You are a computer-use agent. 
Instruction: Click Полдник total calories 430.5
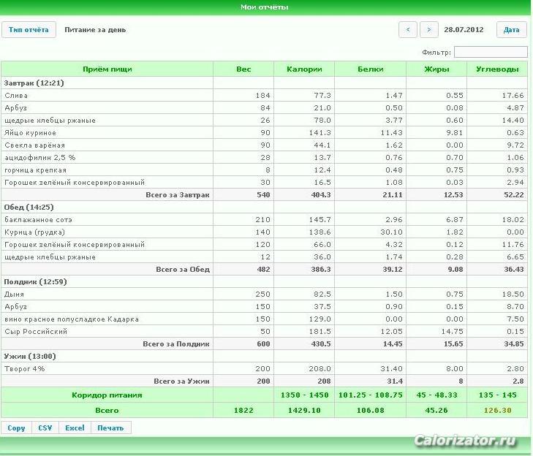pos(321,344)
